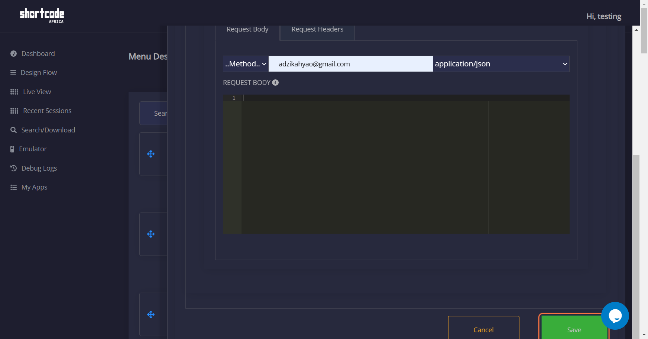648x339 pixels.
Task: Click the Cancel button
Action: coord(483,328)
